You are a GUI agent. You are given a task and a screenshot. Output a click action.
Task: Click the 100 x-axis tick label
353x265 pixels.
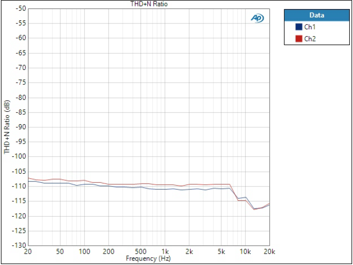coord(85,251)
